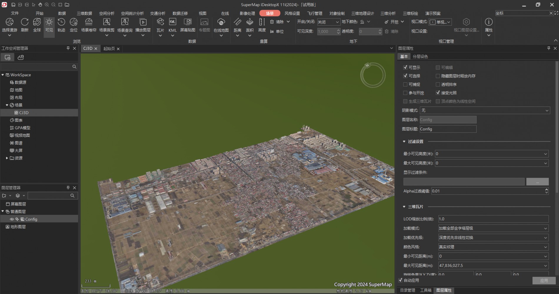This screenshot has width=559, height=294.
Task: Select the 高度 height measuring tool
Action: (x=262, y=25)
